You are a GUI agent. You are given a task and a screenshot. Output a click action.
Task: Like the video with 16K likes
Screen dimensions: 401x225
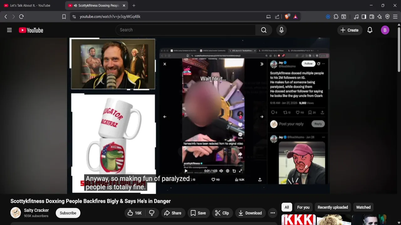(134, 213)
